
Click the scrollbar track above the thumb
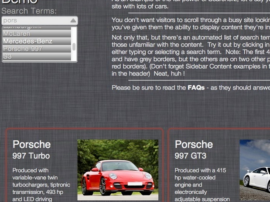tap(74, 35)
